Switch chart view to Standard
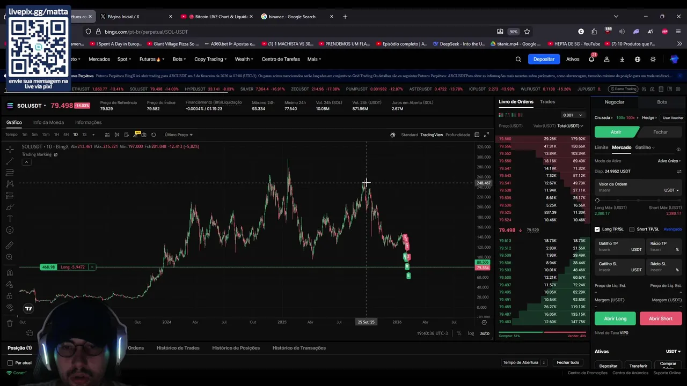Viewport: 687px width, 386px height. pos(410,135)
